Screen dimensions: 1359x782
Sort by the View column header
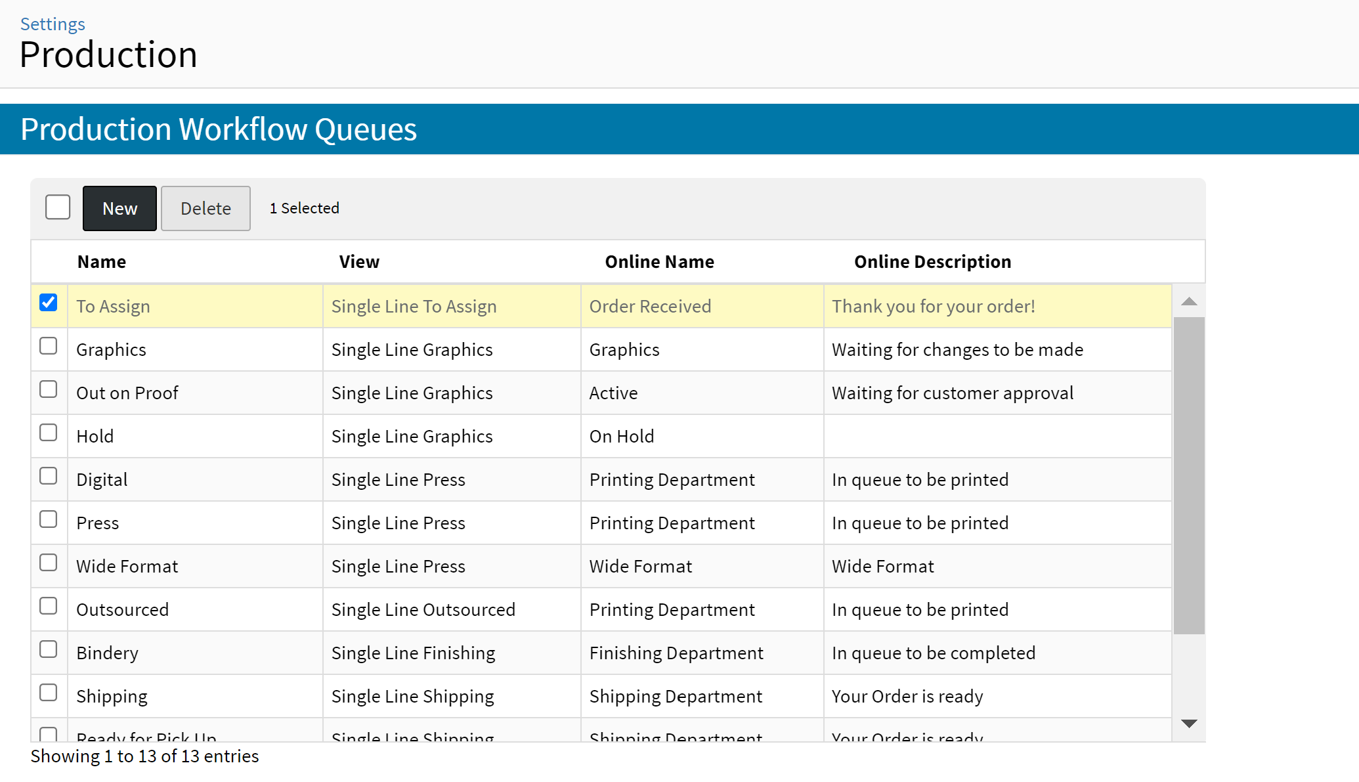[x=359, y=262]
